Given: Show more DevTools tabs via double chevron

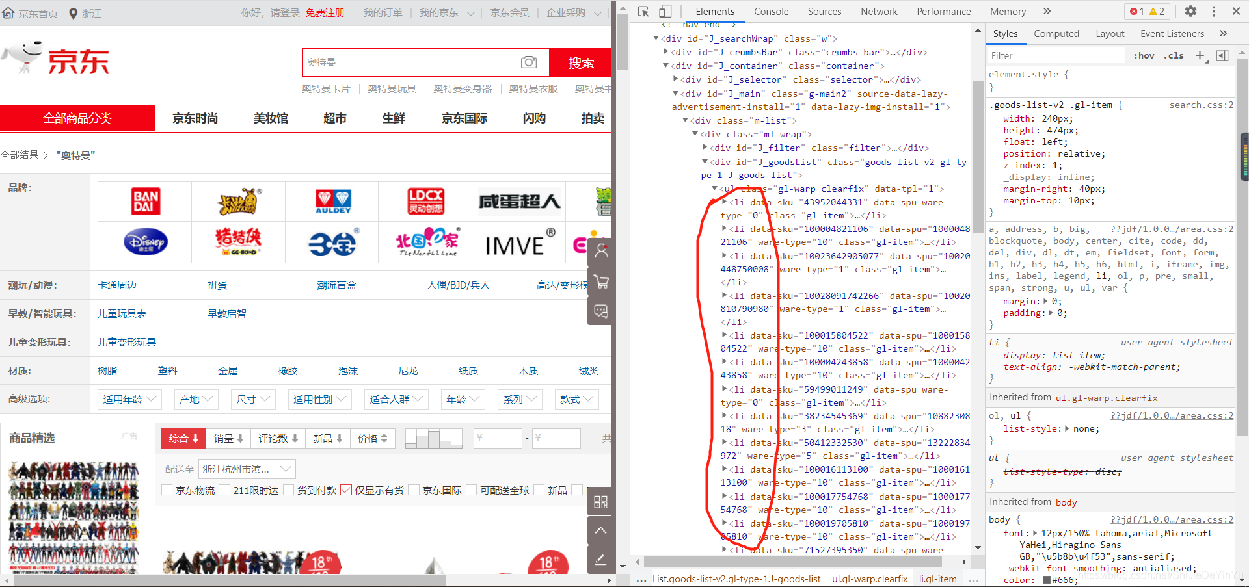Looking at the screenshot, I should coord(1047,11).
